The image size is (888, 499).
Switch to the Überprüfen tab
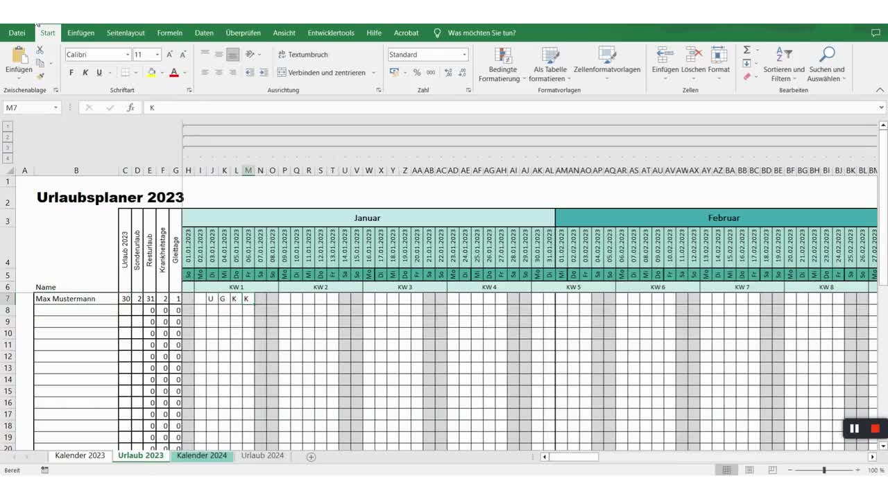click(244, 33)
